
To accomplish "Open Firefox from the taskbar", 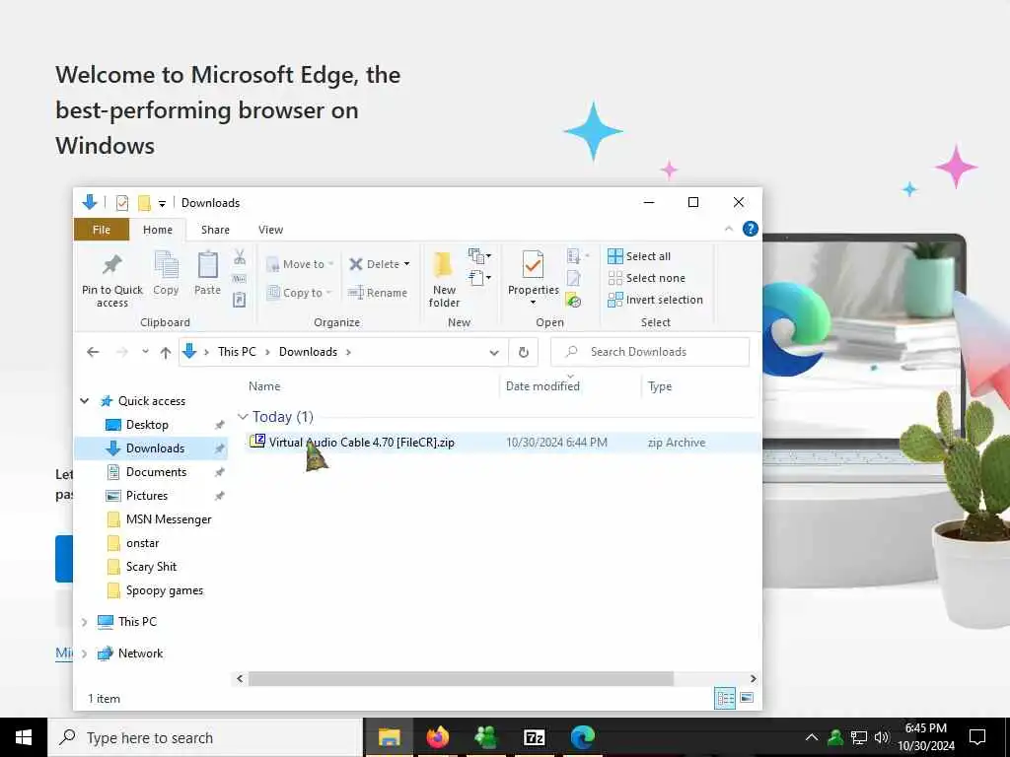I will tap(437, 737).
